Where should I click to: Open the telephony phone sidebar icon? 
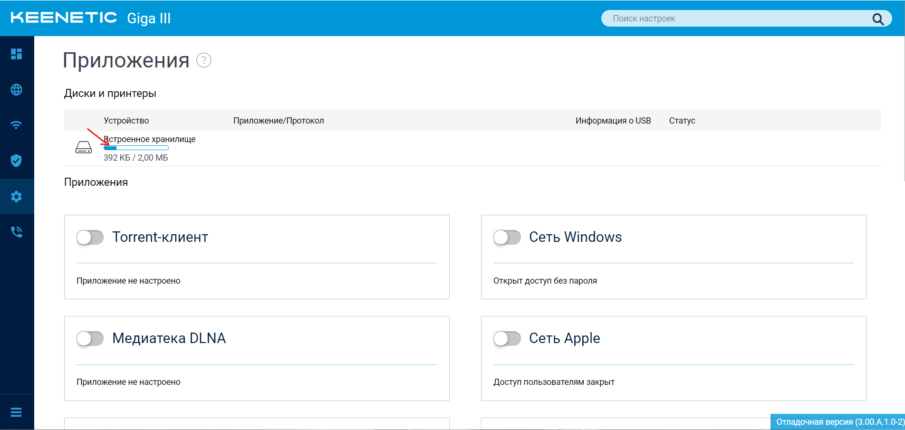click(17, 232)
